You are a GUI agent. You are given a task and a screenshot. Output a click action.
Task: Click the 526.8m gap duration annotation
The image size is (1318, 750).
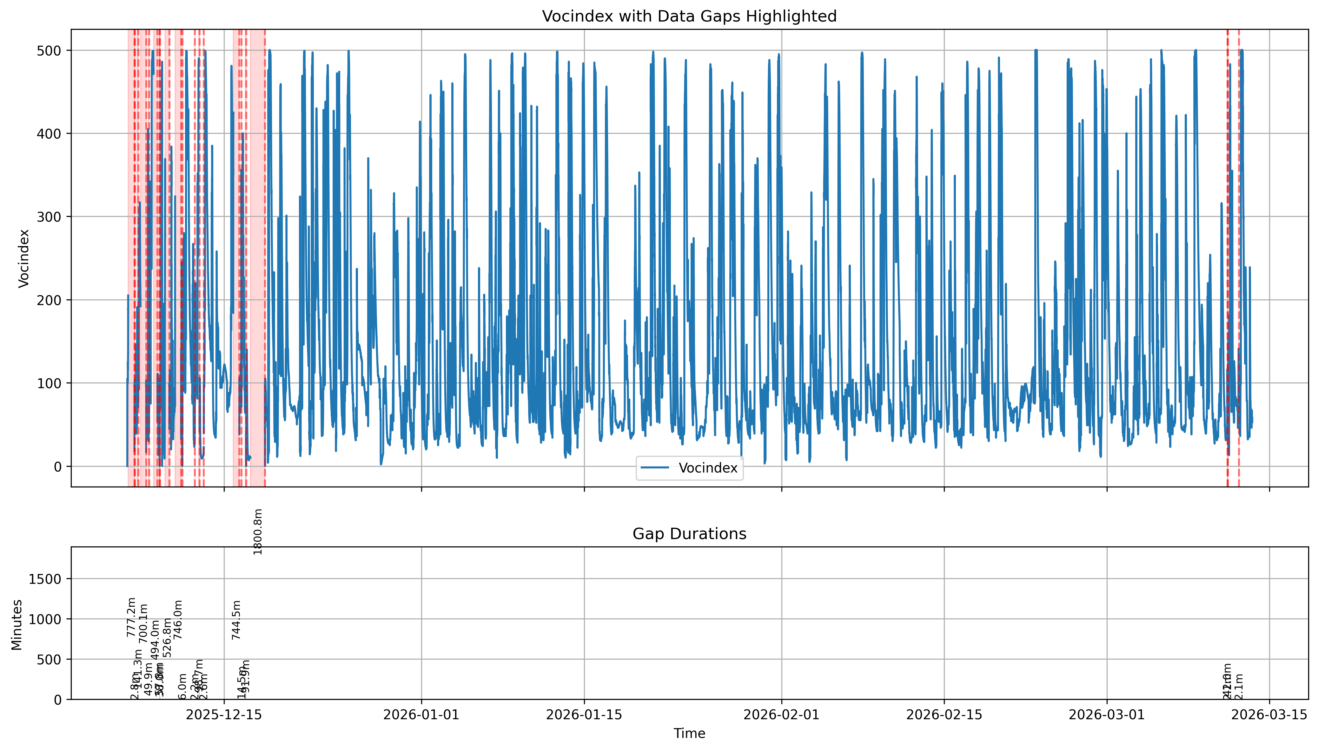click(x=167, y=638)
